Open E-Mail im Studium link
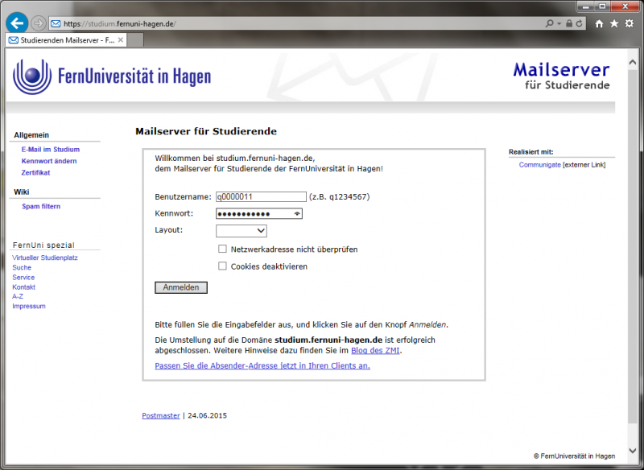 point(51,150)
